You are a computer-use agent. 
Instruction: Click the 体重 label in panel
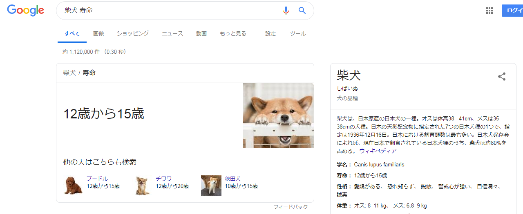344,206
